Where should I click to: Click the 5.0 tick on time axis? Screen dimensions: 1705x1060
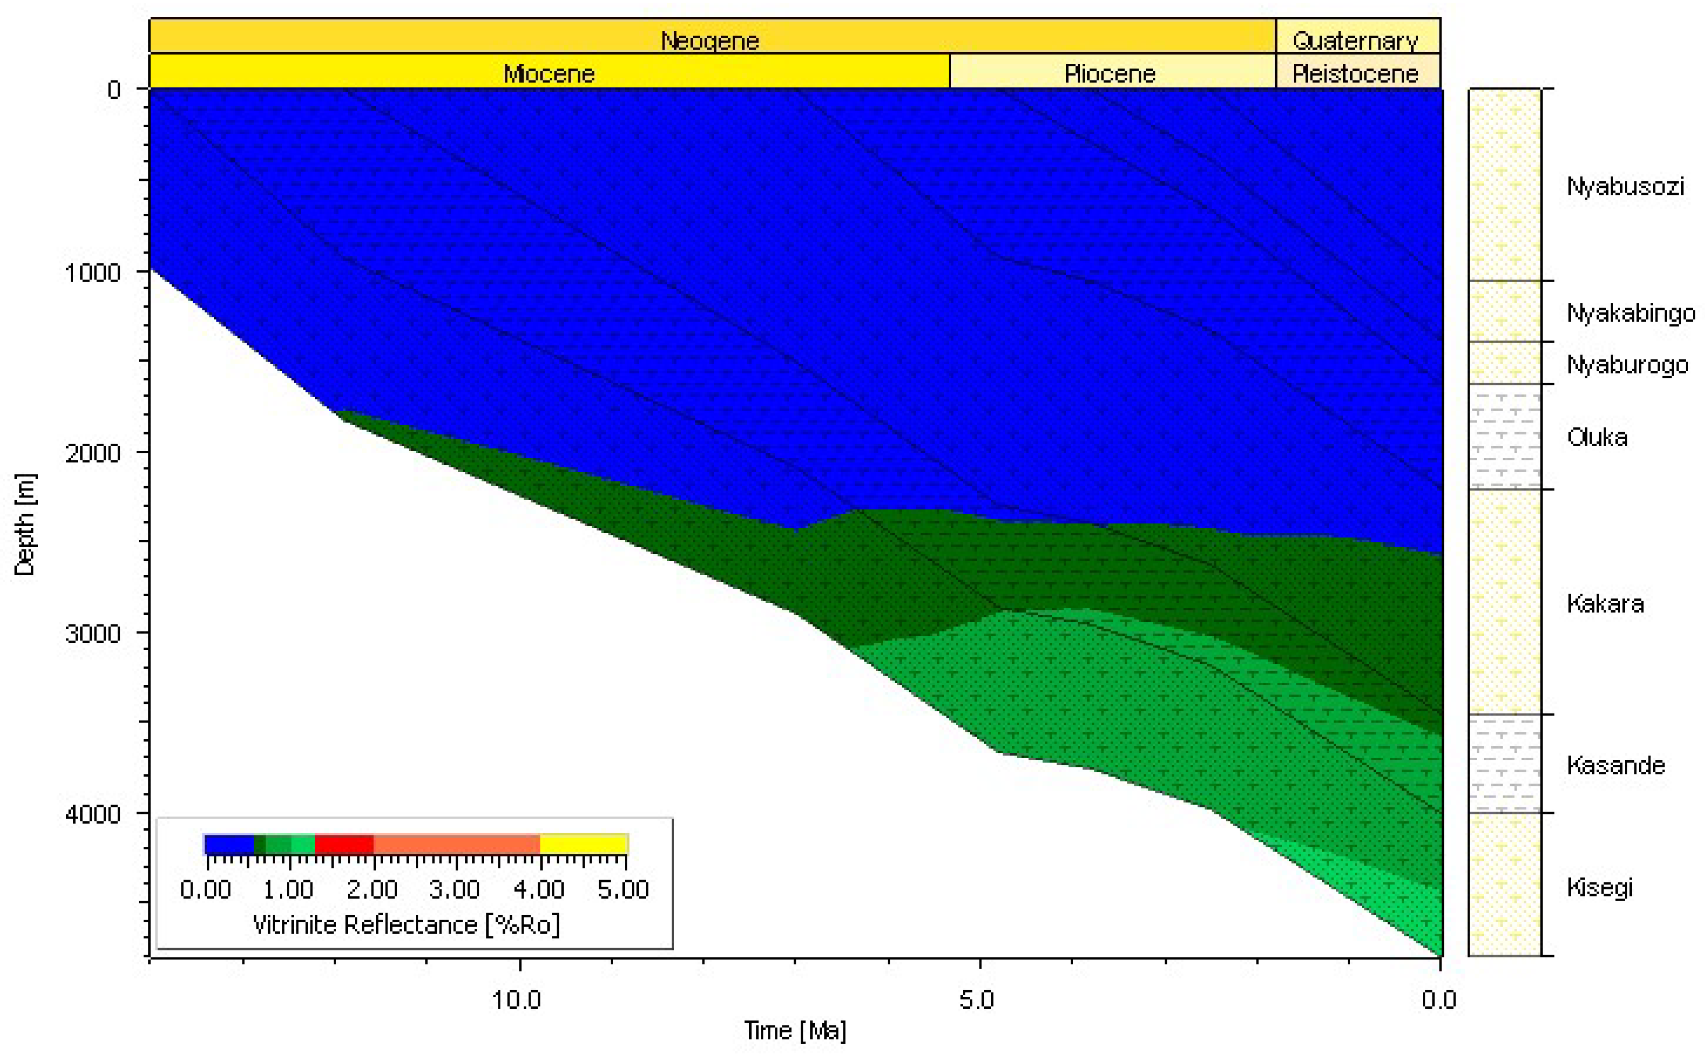[977, 999]
